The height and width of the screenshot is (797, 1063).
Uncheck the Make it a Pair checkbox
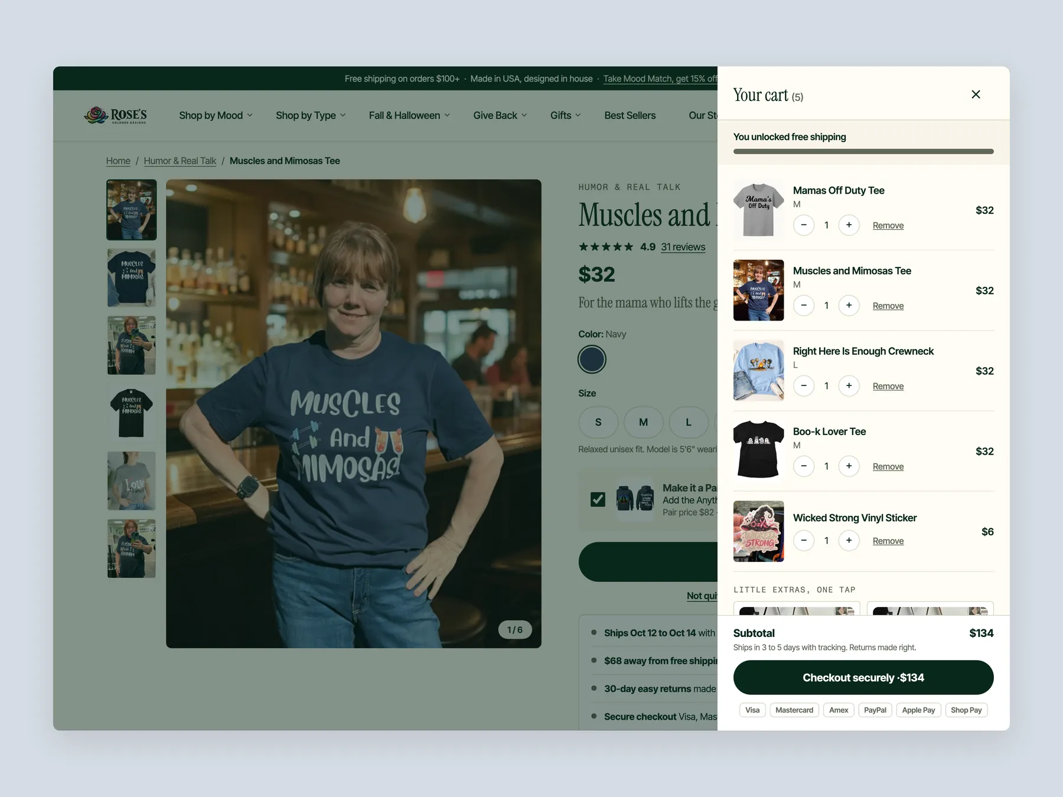click(x=598, y=499)
